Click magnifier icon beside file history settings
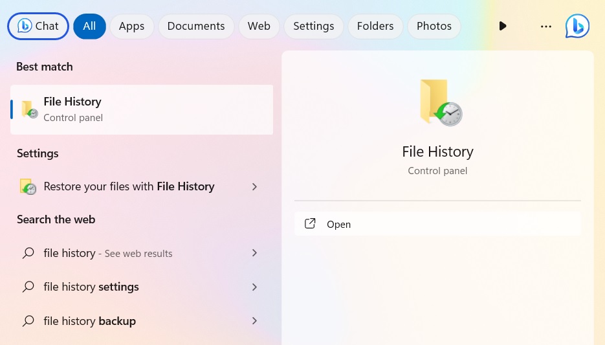 point(28,287)
